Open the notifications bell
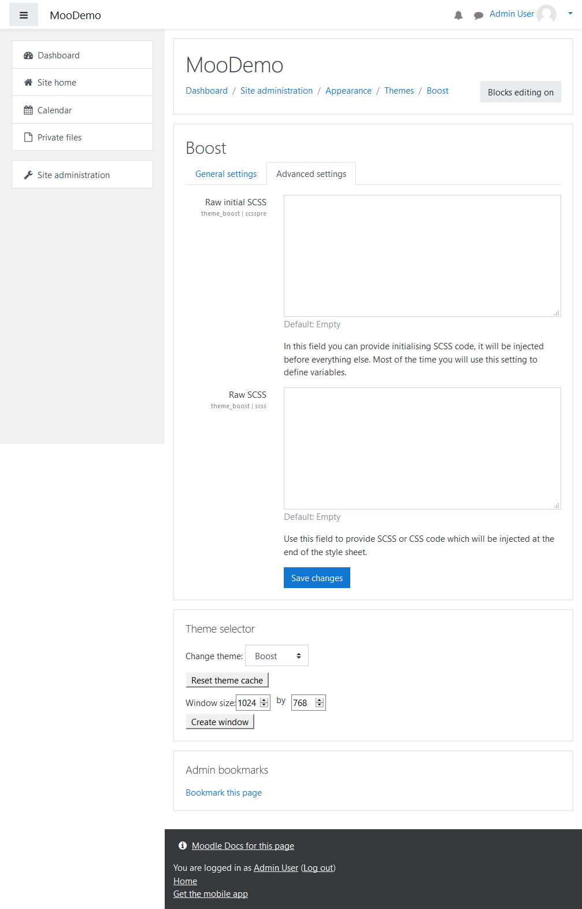 pyautogui.click(x=458, y=16)
